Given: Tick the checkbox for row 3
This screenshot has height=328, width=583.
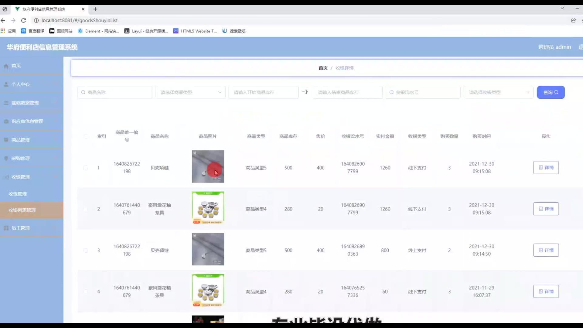Looking at the screenshot, I should pyautogui.click(x=85, y=251).
